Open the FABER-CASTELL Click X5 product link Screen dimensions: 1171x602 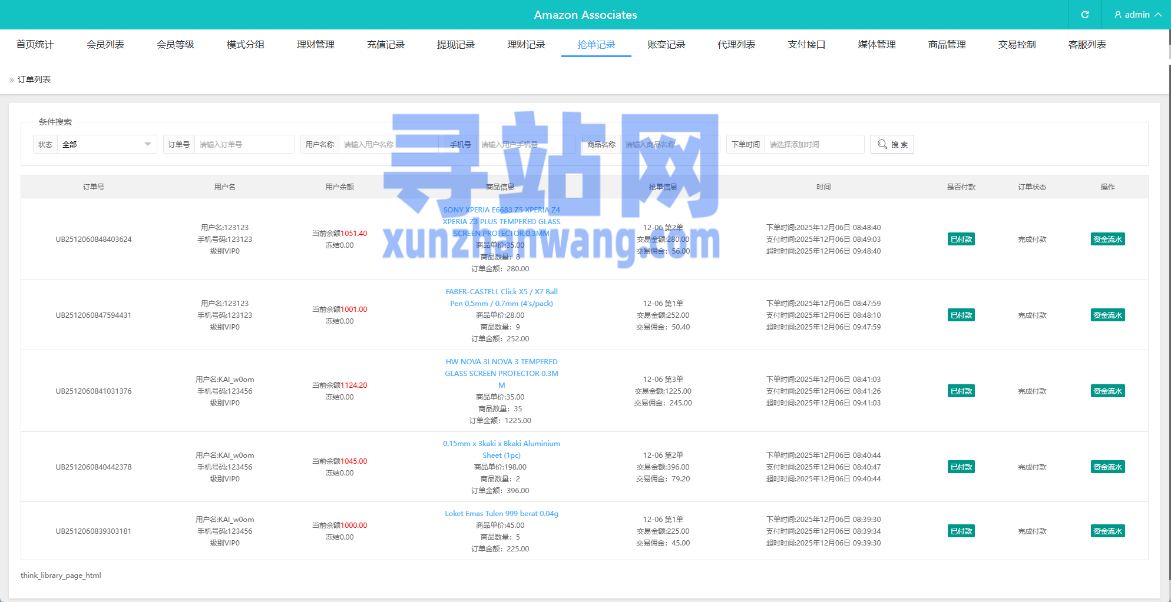[x=501, y=297]
